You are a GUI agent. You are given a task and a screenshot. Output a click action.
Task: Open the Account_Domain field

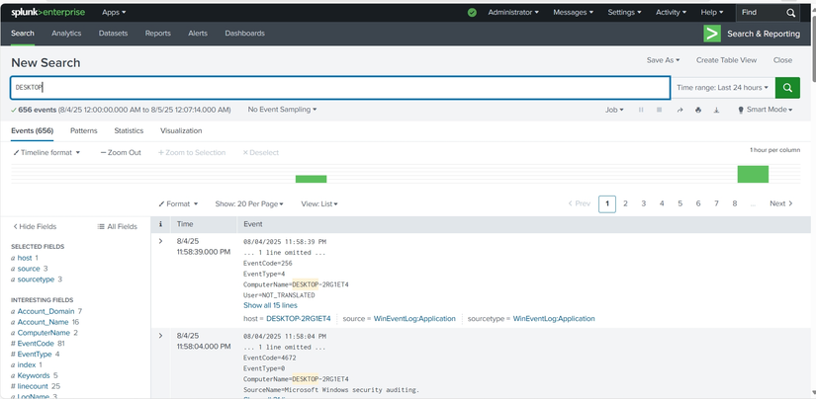(45, 311)
